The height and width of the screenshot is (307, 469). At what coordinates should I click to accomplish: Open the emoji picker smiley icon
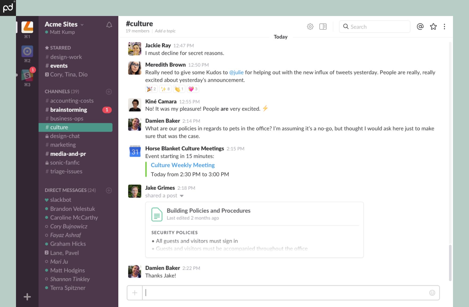[432, 293]
